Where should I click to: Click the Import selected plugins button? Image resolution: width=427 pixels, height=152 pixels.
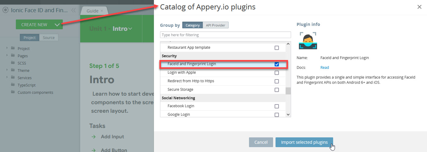click(x=304, y=142)
